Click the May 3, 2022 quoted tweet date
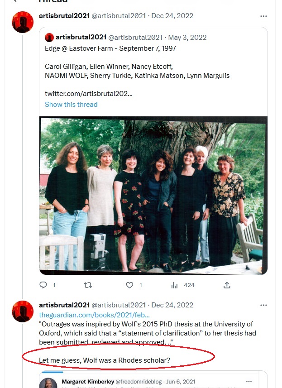Viewport: 282px width, 388px height. 184,37
